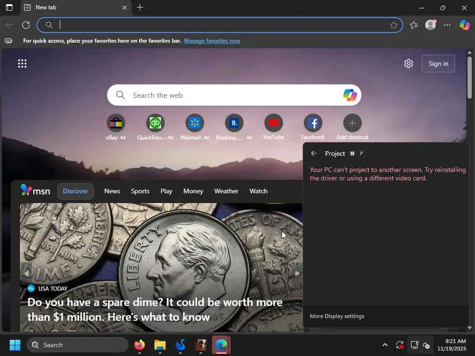Image resolution: width=475 pixels, height=356 pixels.
Task: Show hidden system tray icons
Action: tap(385, 345)
